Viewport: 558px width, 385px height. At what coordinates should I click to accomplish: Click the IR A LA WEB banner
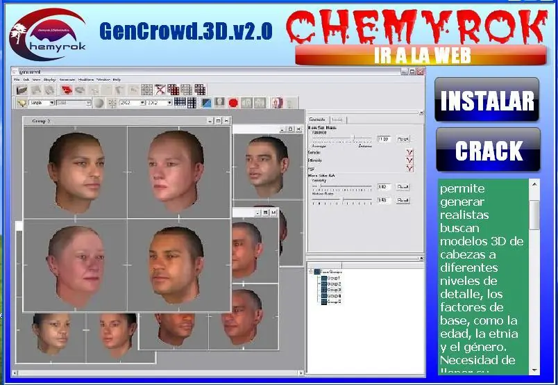point(422,56)
